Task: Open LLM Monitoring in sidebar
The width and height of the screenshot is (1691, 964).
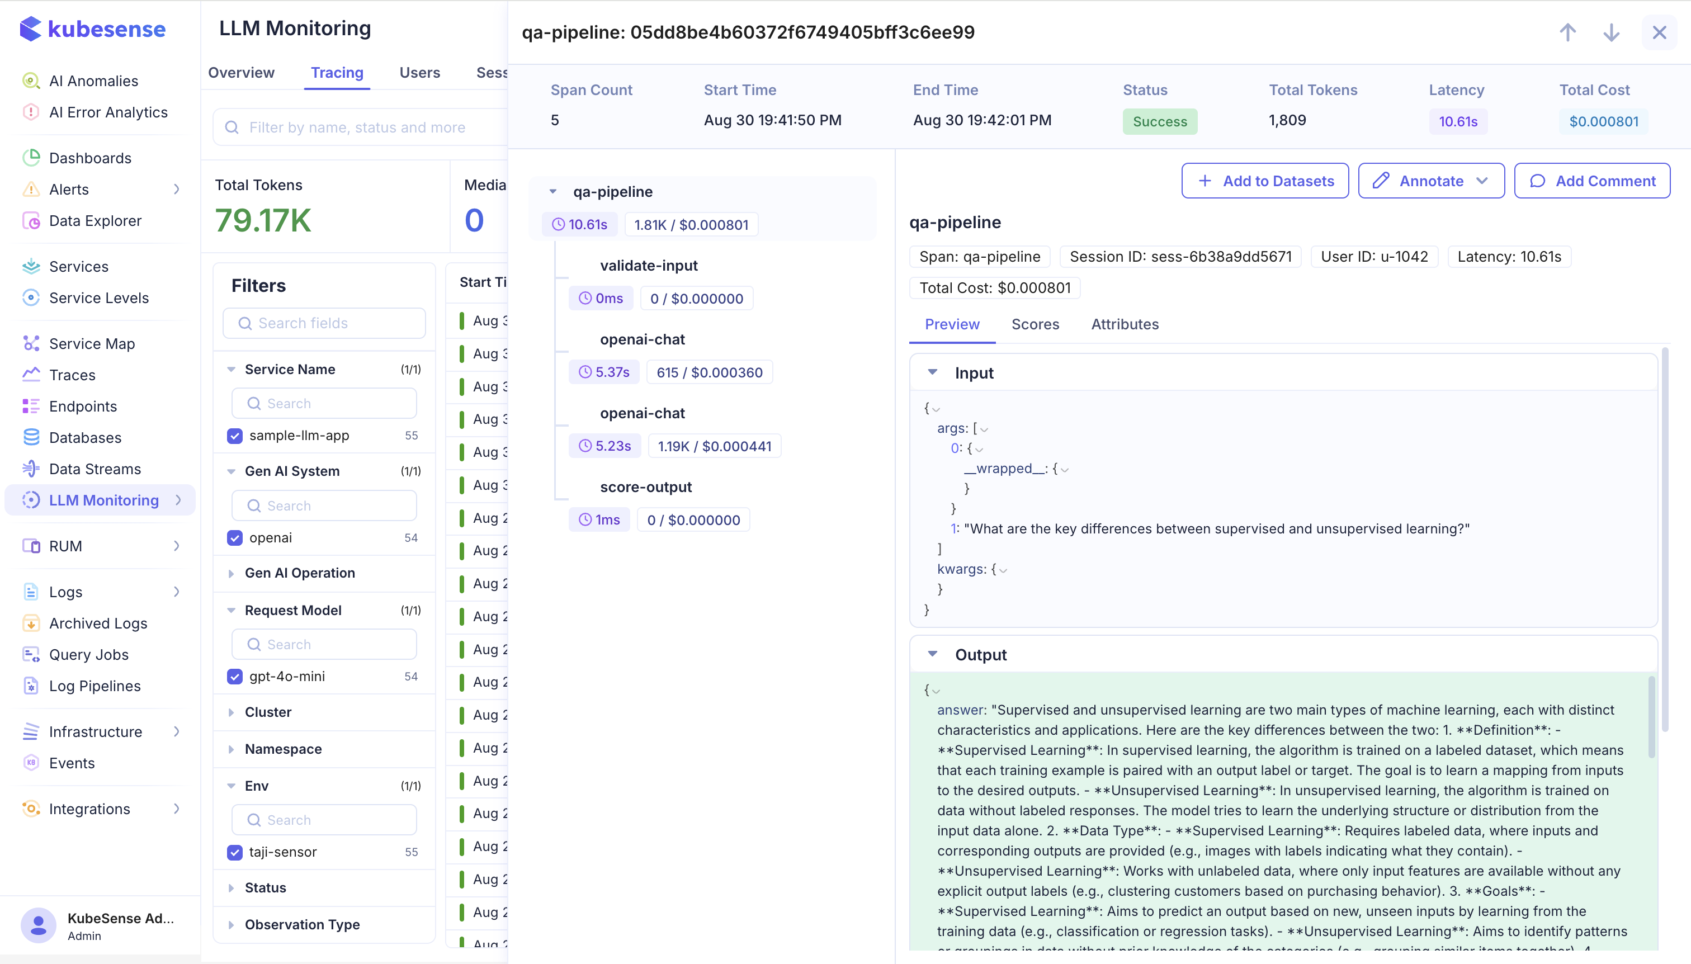Action: tap(100, 500)
